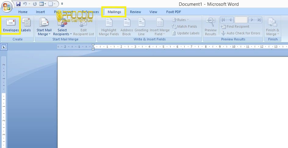The height and width of the screenshot is (148, 288).
Task: Click Update Labels
Action: (x=186, y=33)
